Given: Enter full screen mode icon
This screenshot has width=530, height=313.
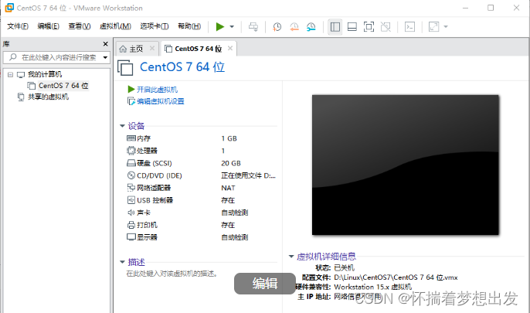Looking at the screenshot, I should [x=369, y=27].
